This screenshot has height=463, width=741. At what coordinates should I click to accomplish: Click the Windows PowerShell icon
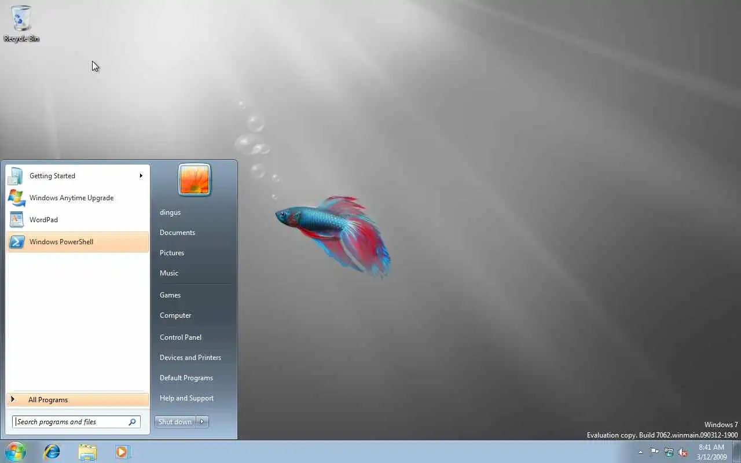[x=16, y=242]
